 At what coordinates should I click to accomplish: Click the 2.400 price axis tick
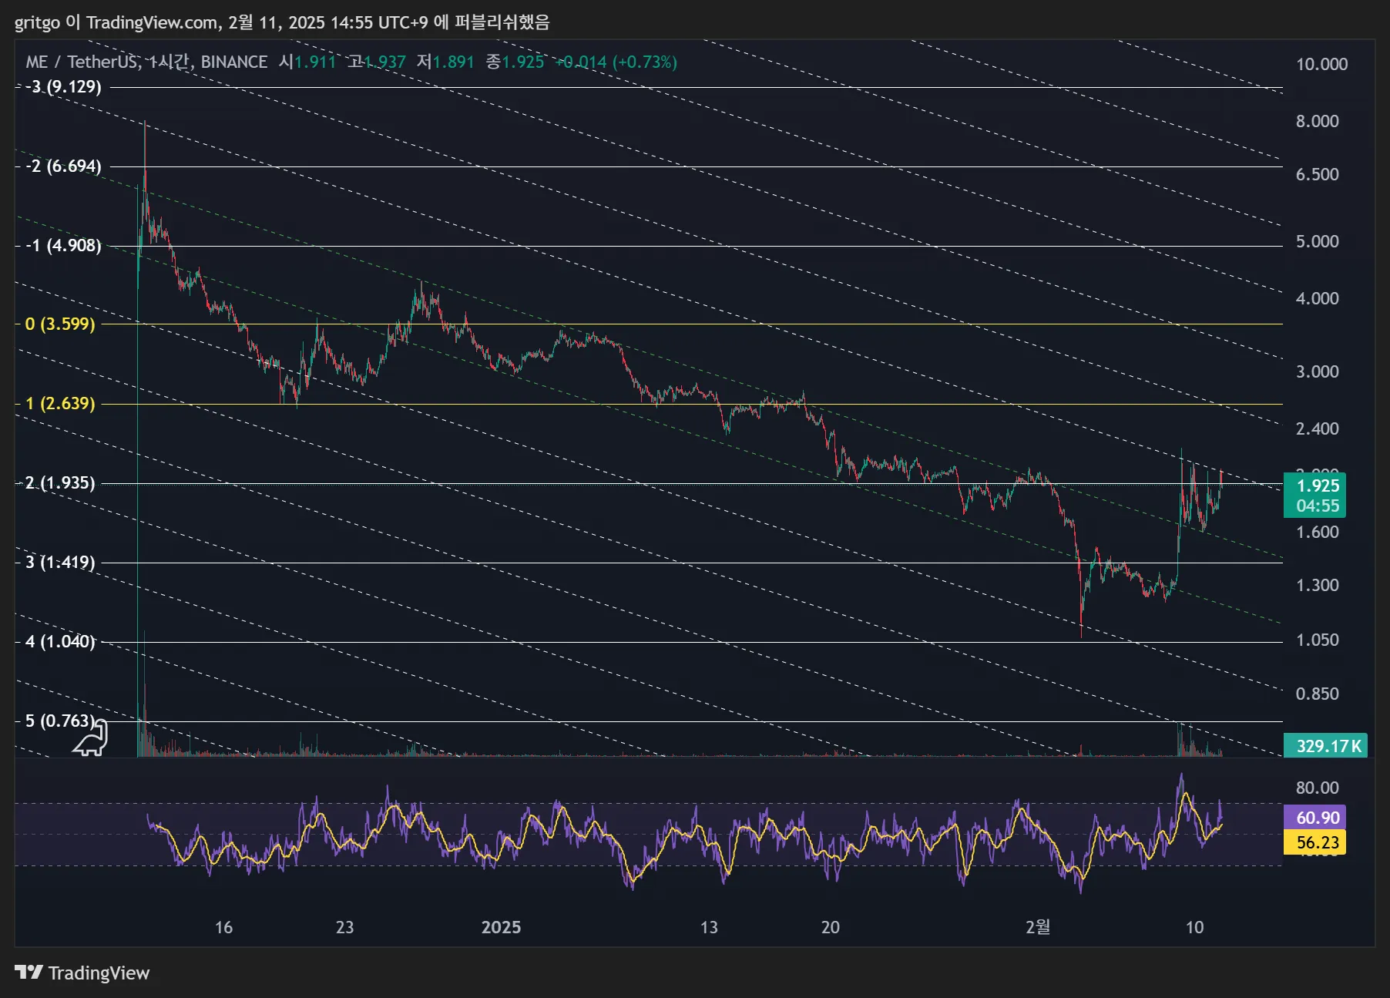coord(1317,428)
